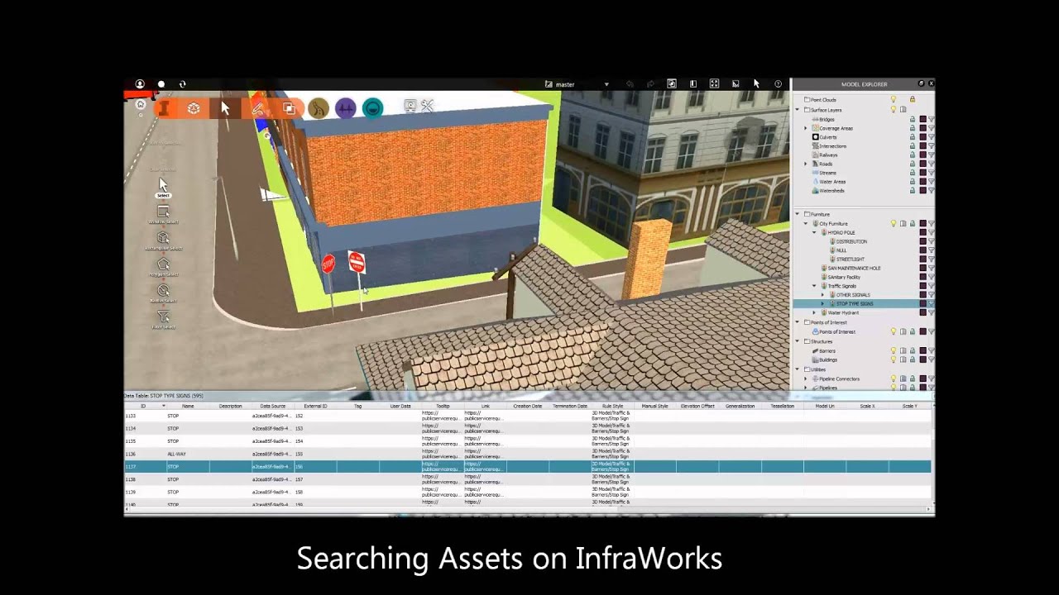
Task: Choose the pencil edit tool in the orange toolbar
Action: (257, 108)
